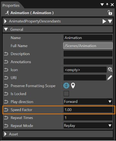116x141 pixels.
Task: Click the pin icon in the Properties panel title
Action: [107, 4]
